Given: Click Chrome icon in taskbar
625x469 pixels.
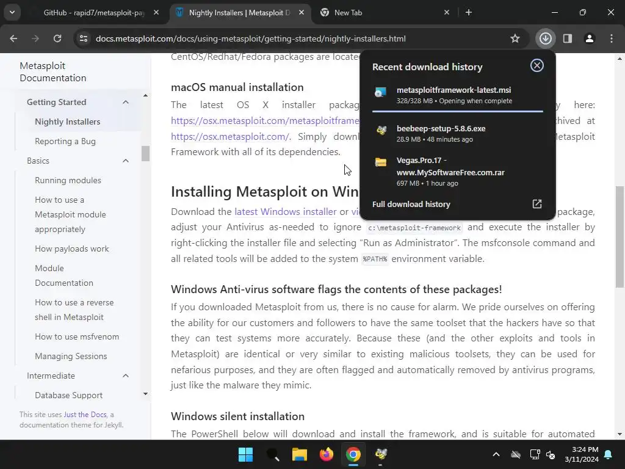Looking at the screenshot, I should tap(353, 454).
